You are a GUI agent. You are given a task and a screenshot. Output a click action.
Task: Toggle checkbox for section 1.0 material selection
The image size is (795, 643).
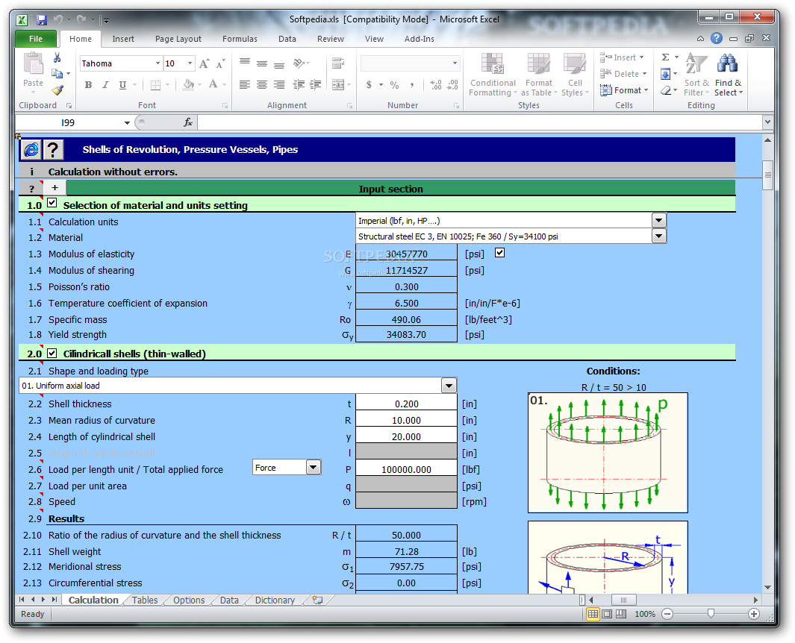(x=52, y=203)
